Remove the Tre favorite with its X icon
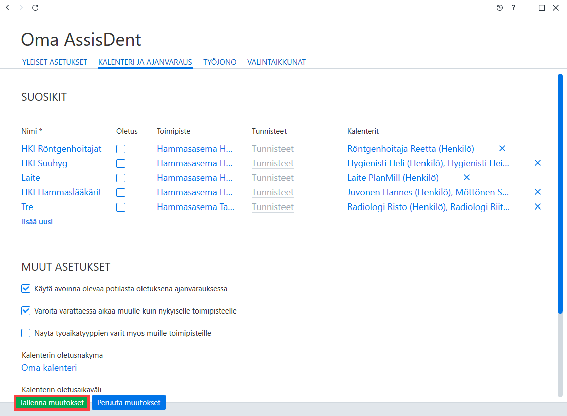This screenshot has height=416, width=567. [538, 206]
